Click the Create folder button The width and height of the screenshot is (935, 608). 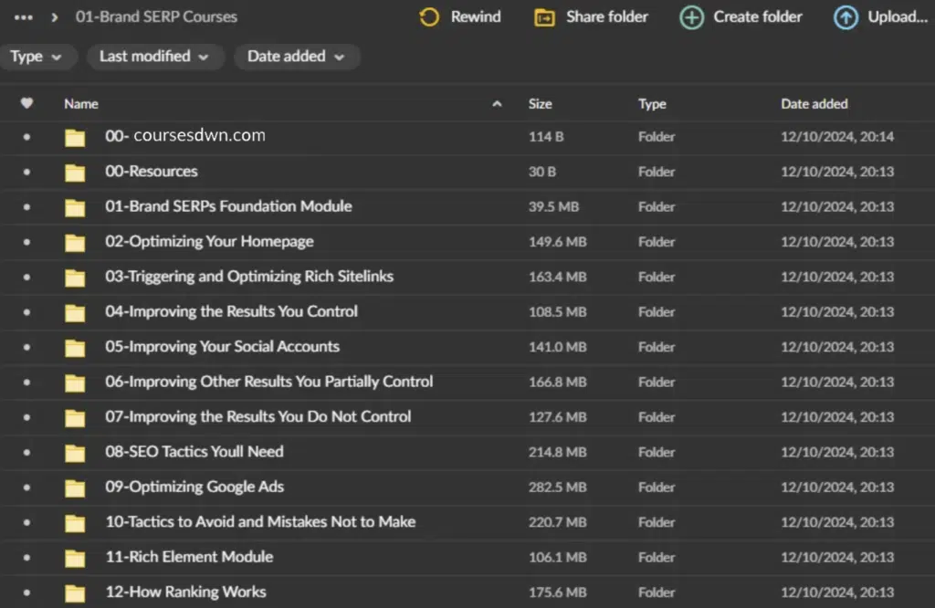[741, 16]
